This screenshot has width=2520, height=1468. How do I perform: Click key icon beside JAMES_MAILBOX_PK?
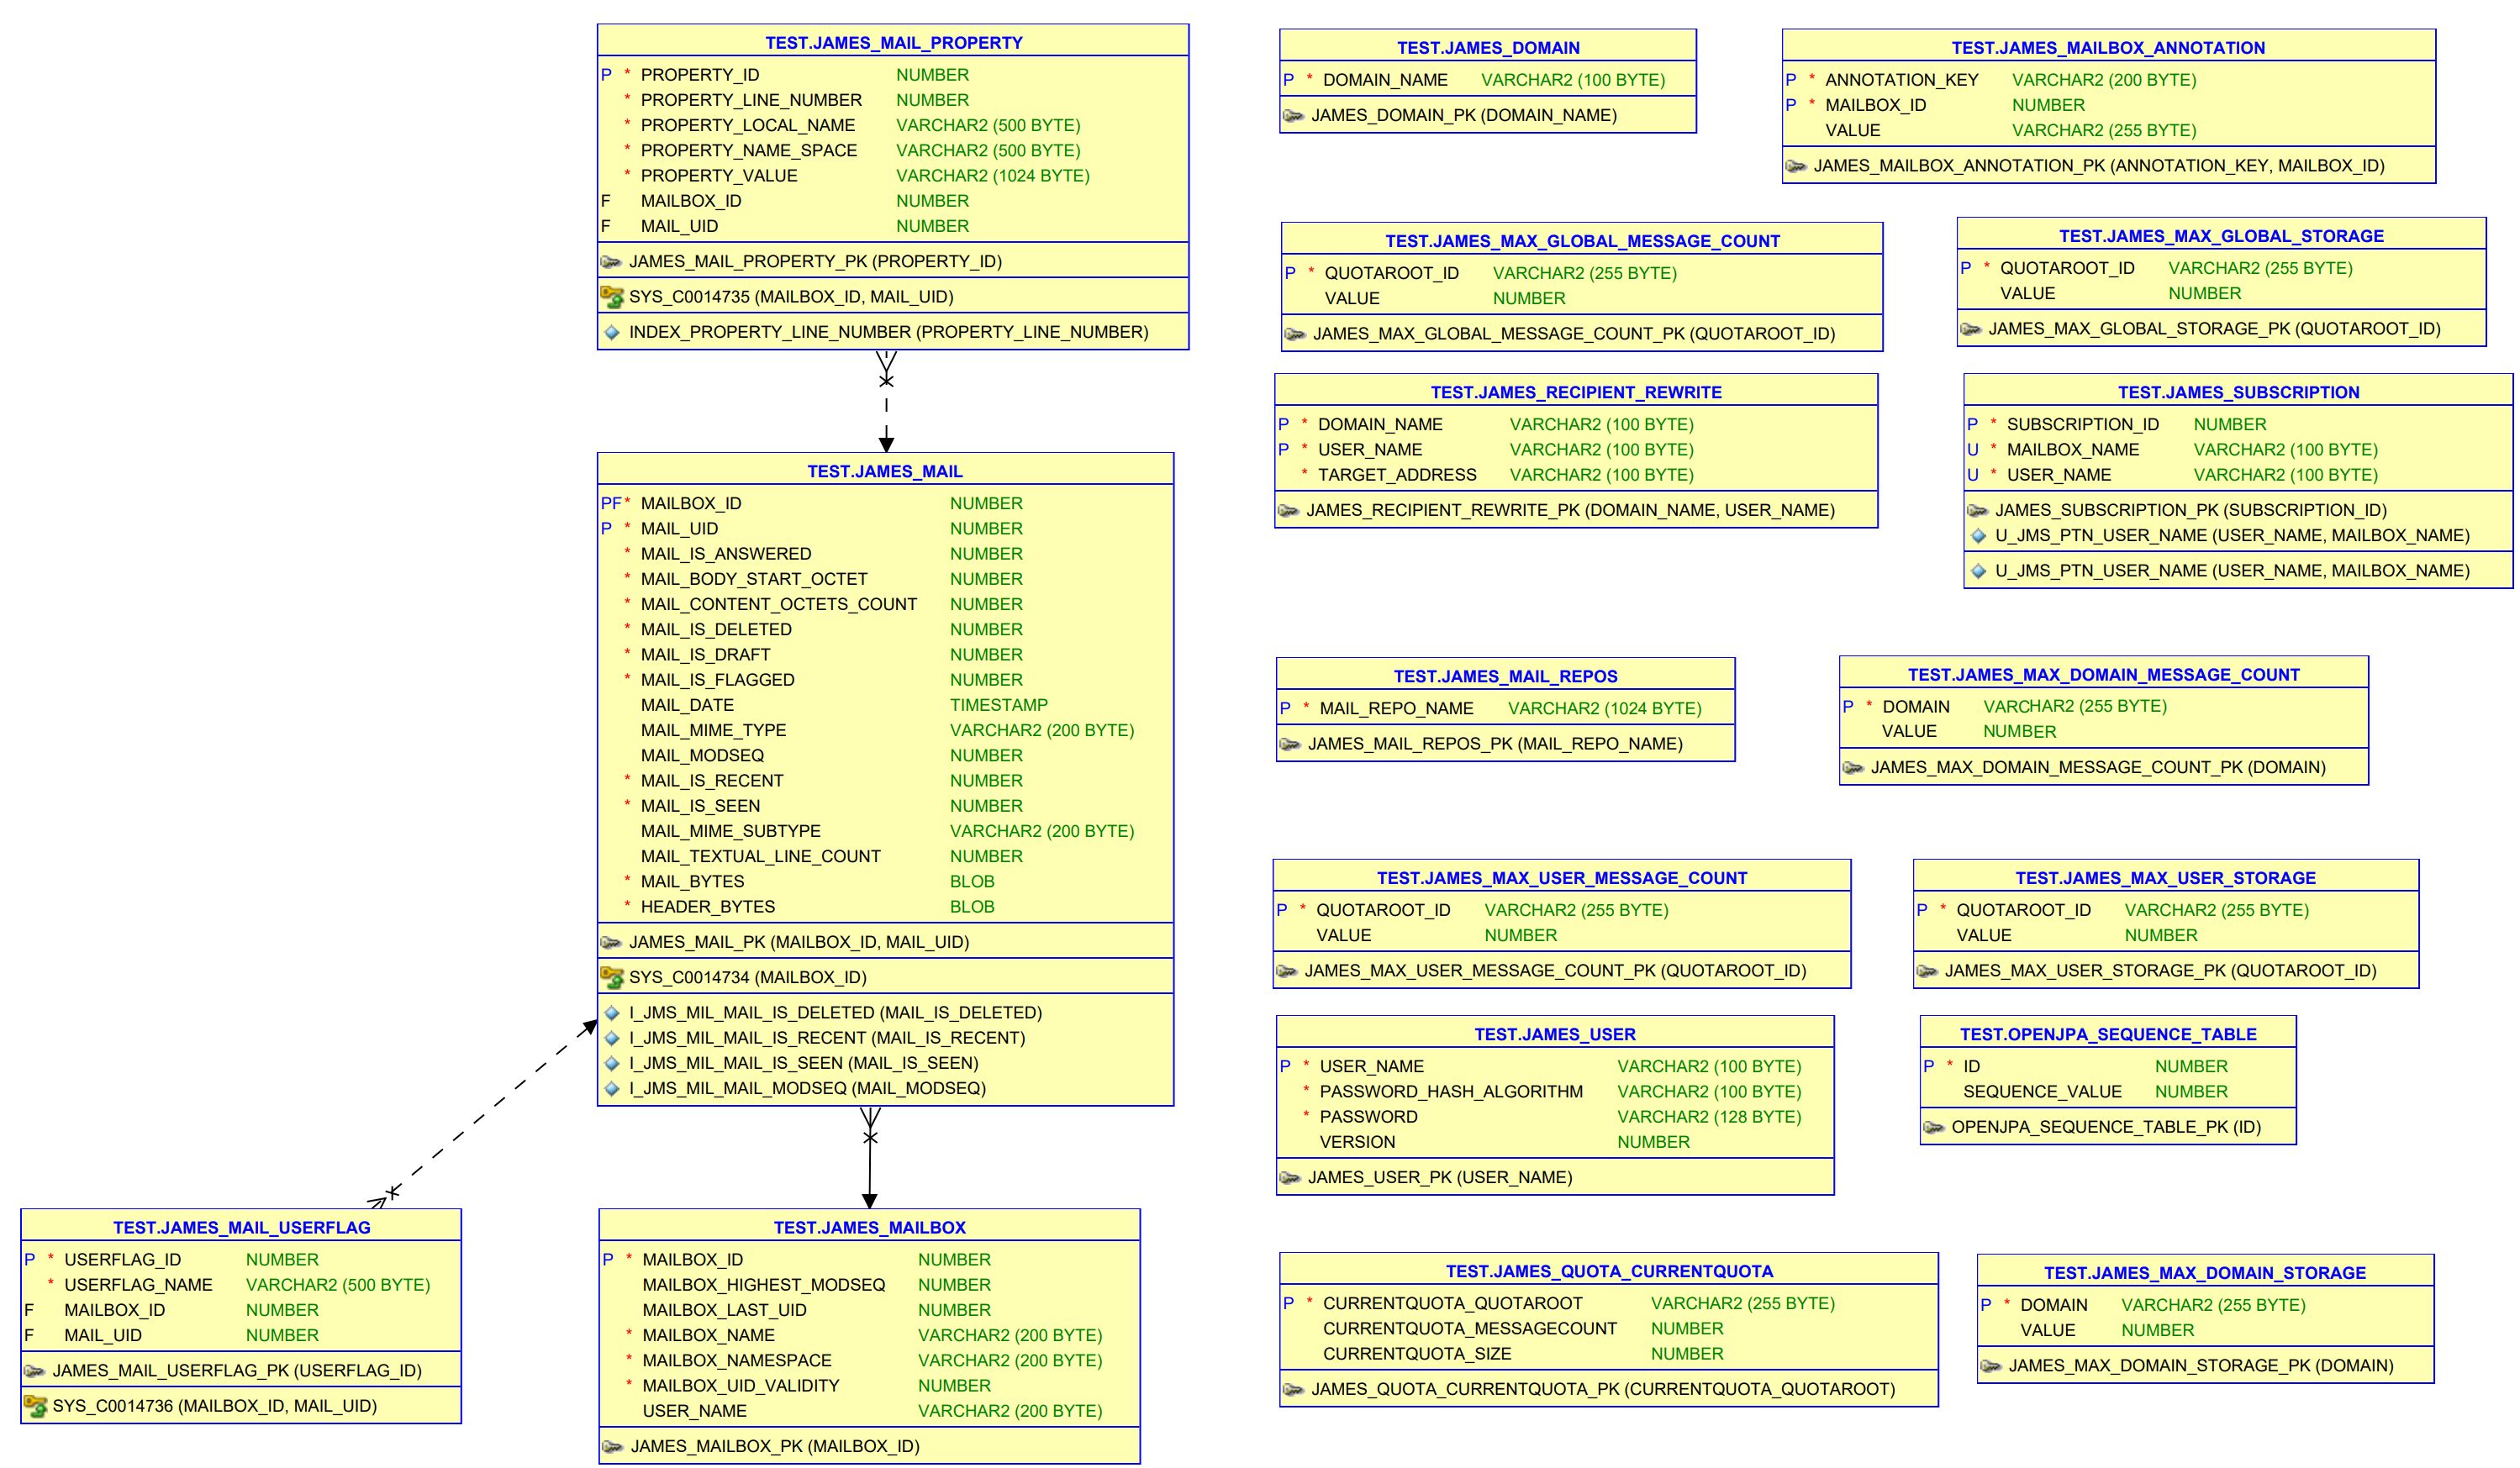pyautogui.click(x=613, y=1446)
